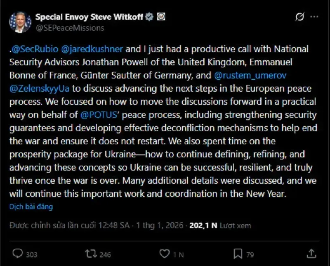Bookmark this post
This screenshot has width=330, height=266.
coord(238,253)
